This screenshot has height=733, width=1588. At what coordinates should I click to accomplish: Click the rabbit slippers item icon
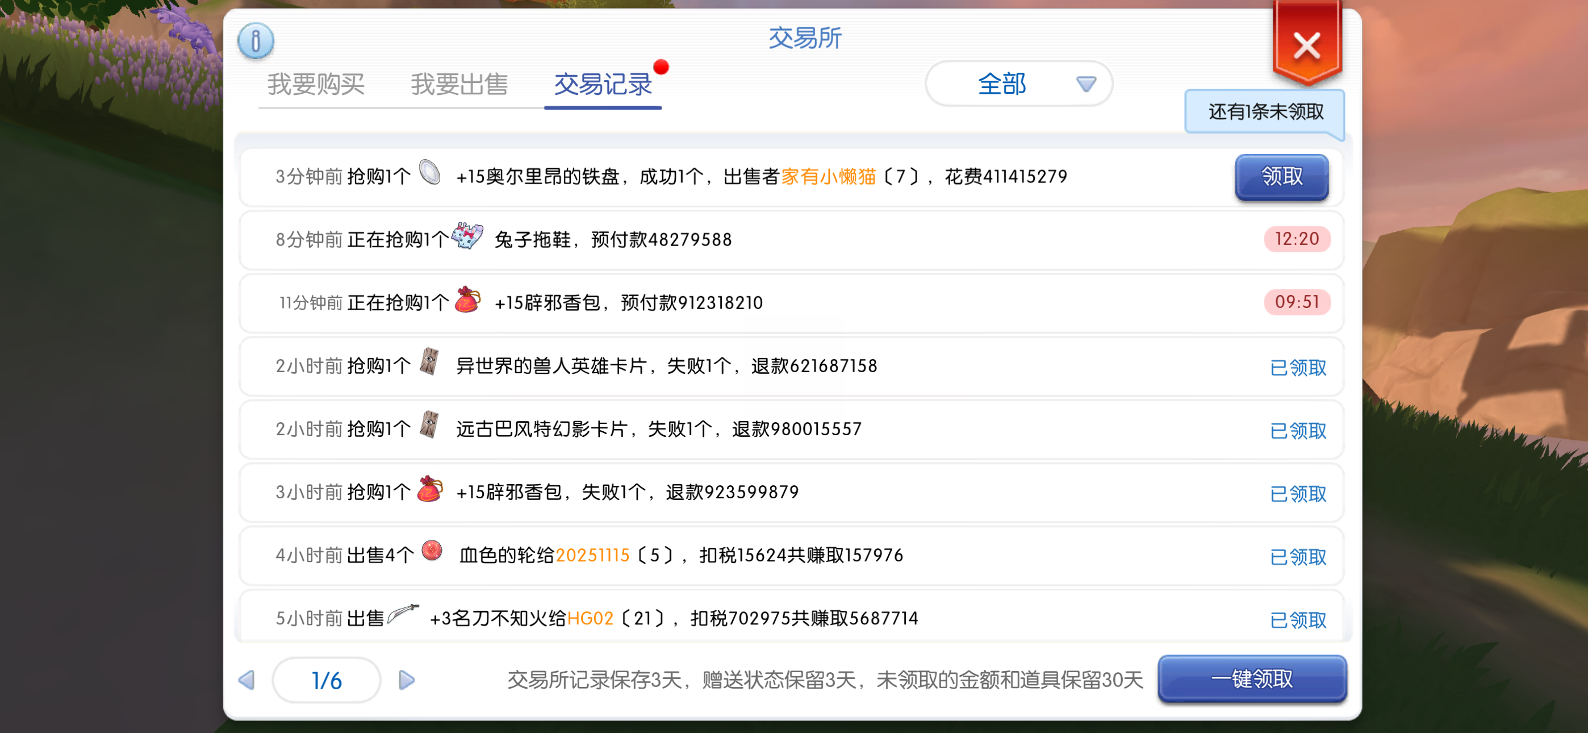click(467, 236)
